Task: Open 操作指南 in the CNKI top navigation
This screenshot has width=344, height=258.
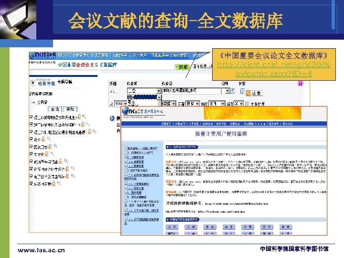Action: (180, 55)
